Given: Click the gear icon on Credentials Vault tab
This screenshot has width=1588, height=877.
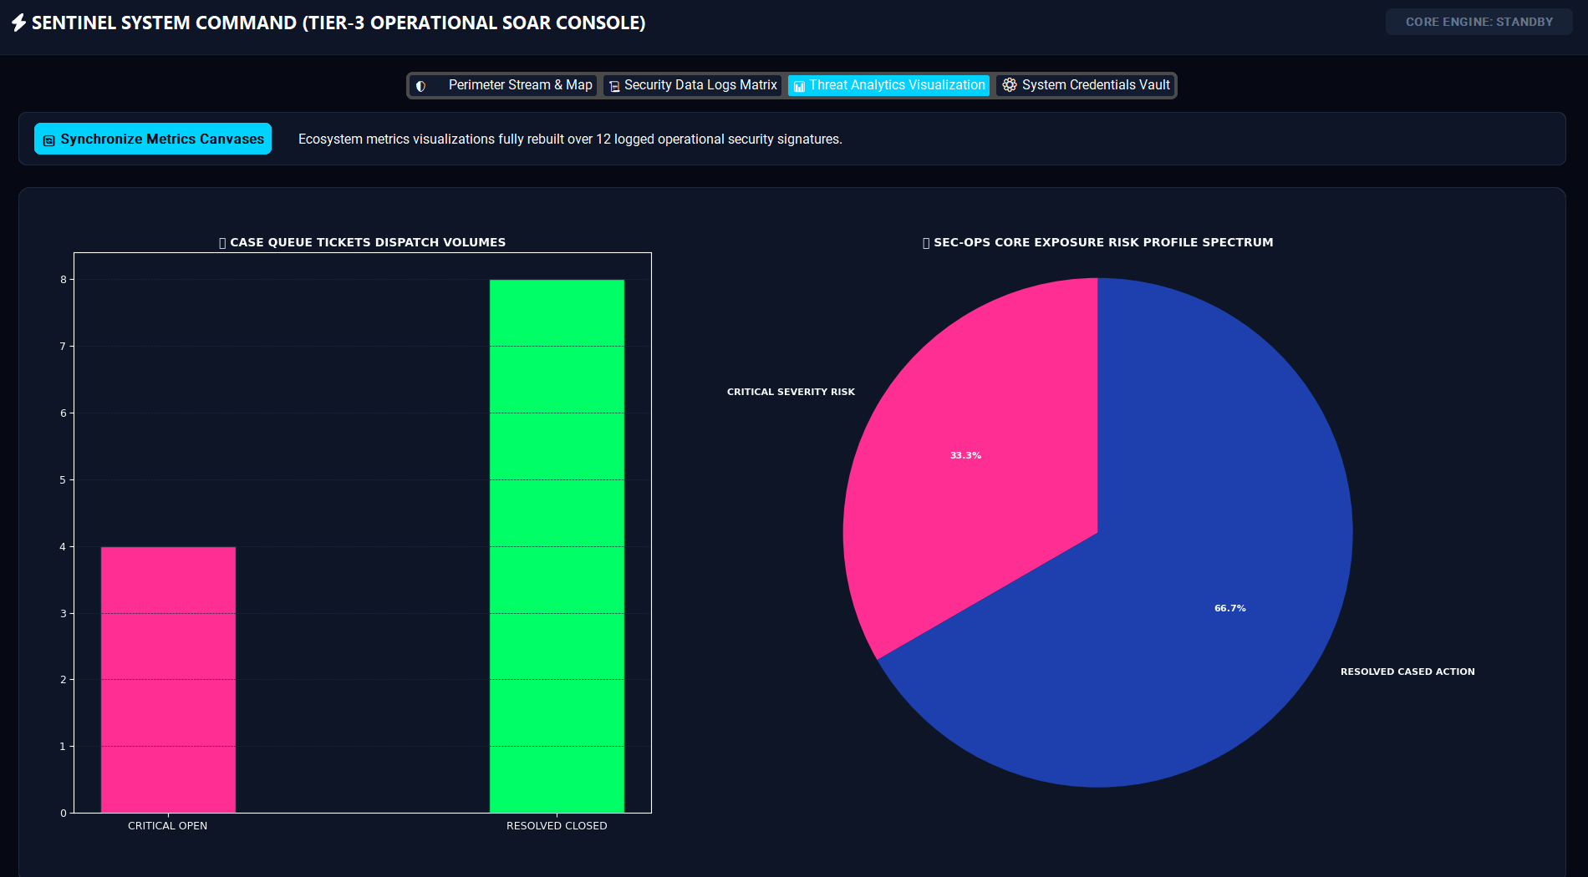Looking at the screenshot, I should (x=1010, y=85).
